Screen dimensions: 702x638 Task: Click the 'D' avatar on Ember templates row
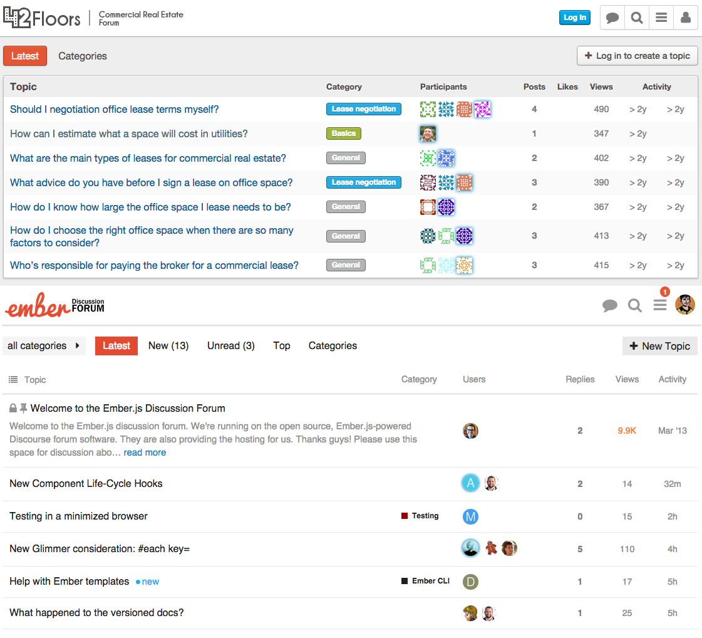click(470, 582)
